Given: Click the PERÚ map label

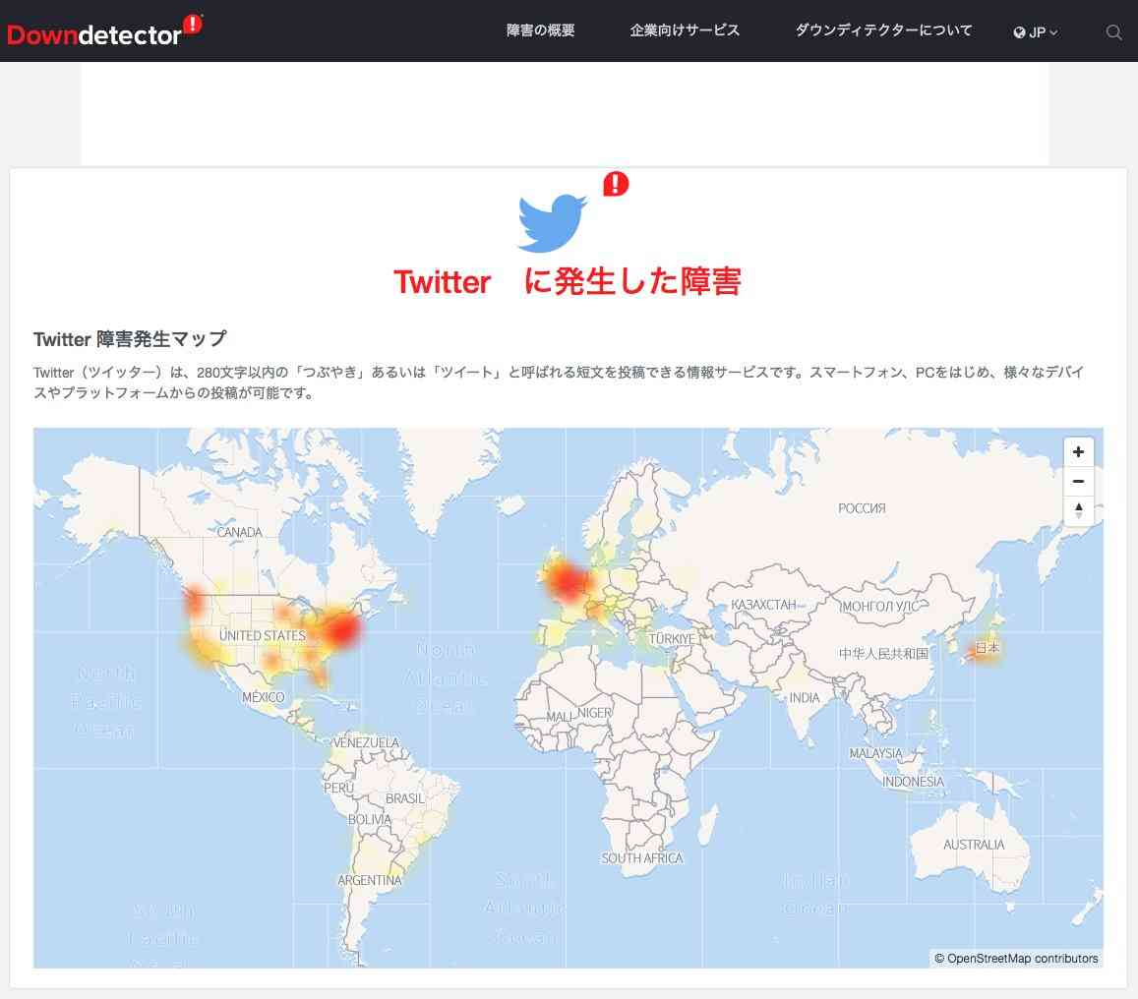Looking at the screenshot, I should click(x=338, y=788).
